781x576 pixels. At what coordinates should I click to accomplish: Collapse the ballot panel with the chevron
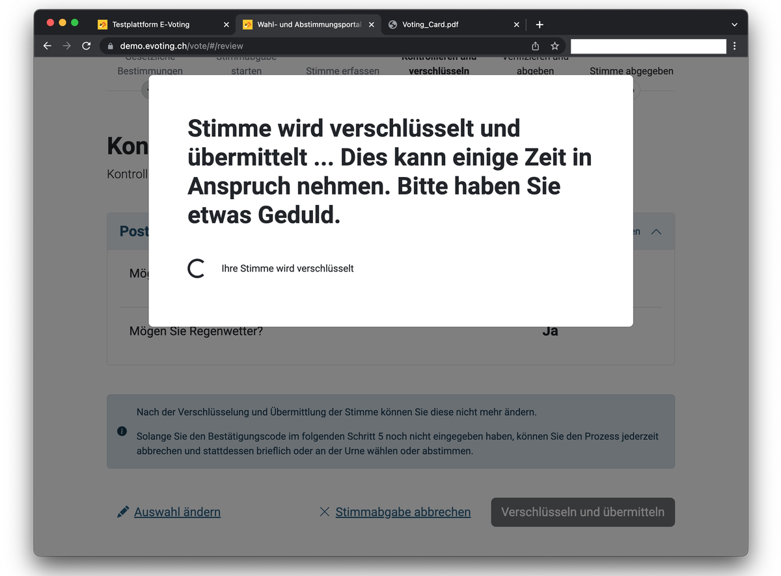(656, 232)
